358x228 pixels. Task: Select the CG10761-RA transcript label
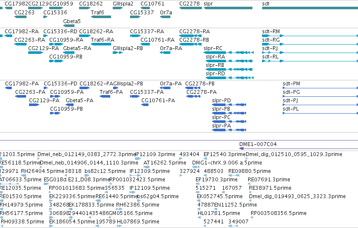157,40
